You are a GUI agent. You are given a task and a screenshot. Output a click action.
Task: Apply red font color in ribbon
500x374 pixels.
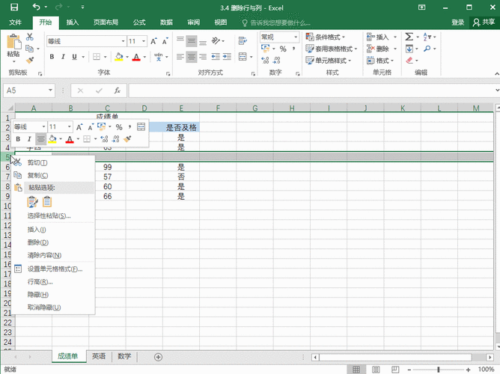[136, 57]
